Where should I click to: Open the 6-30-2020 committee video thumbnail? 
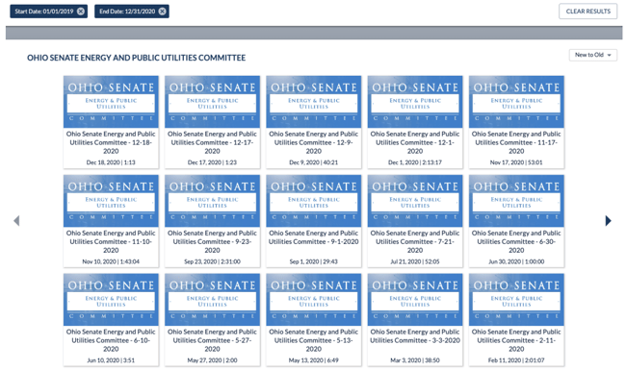point(516,201)
